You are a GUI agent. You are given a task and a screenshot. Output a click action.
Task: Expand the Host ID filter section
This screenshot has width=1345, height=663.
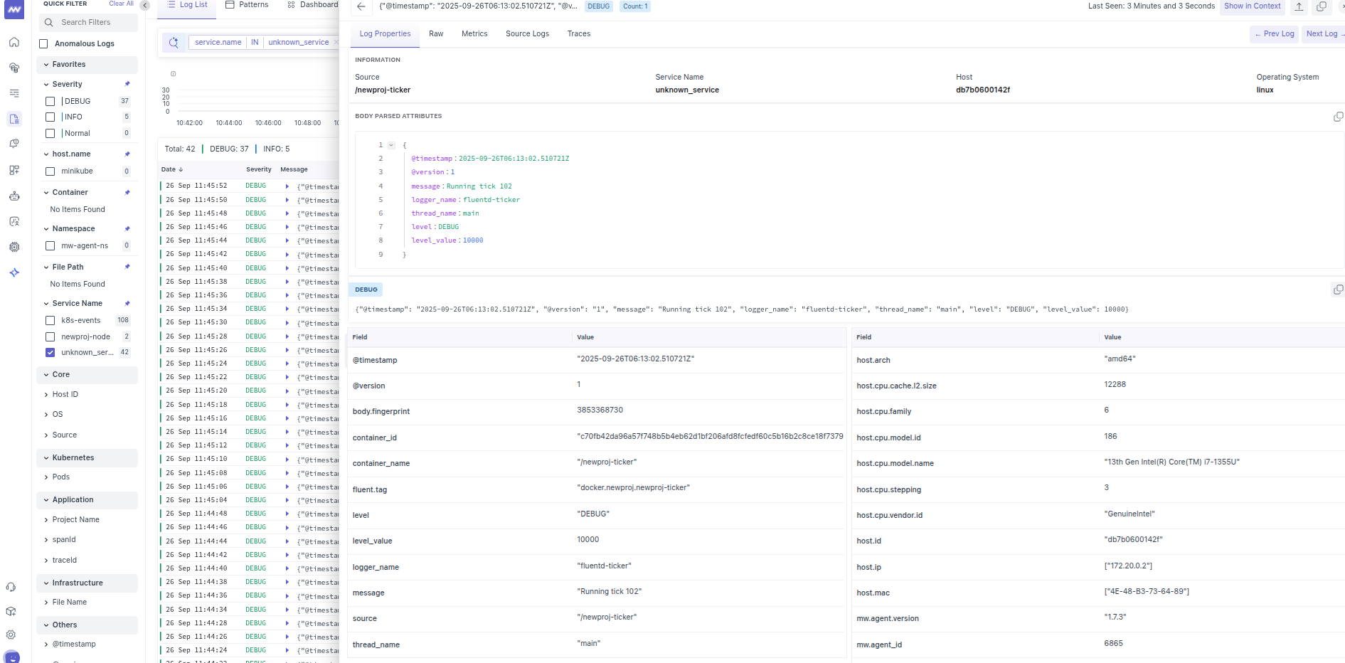(x=65, y=394)
